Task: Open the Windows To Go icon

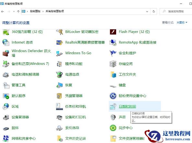Action: tap(59, 53)
